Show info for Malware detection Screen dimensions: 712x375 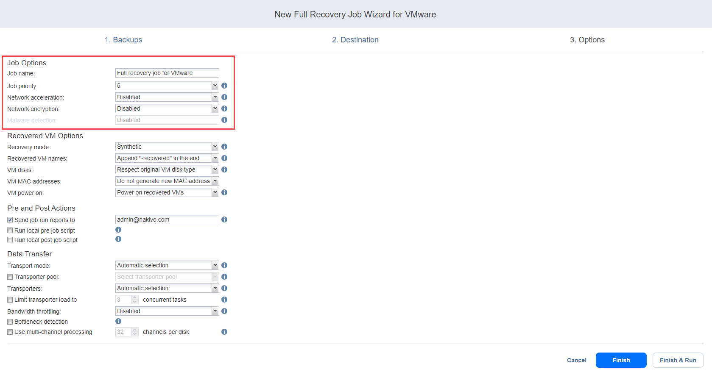[x=224, y=120]
